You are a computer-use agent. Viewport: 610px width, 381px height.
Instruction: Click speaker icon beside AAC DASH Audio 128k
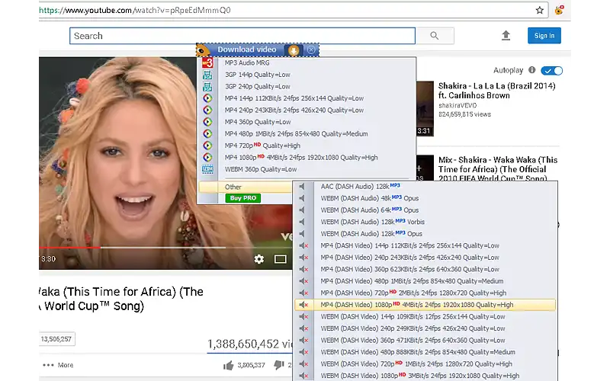[302, 187]
